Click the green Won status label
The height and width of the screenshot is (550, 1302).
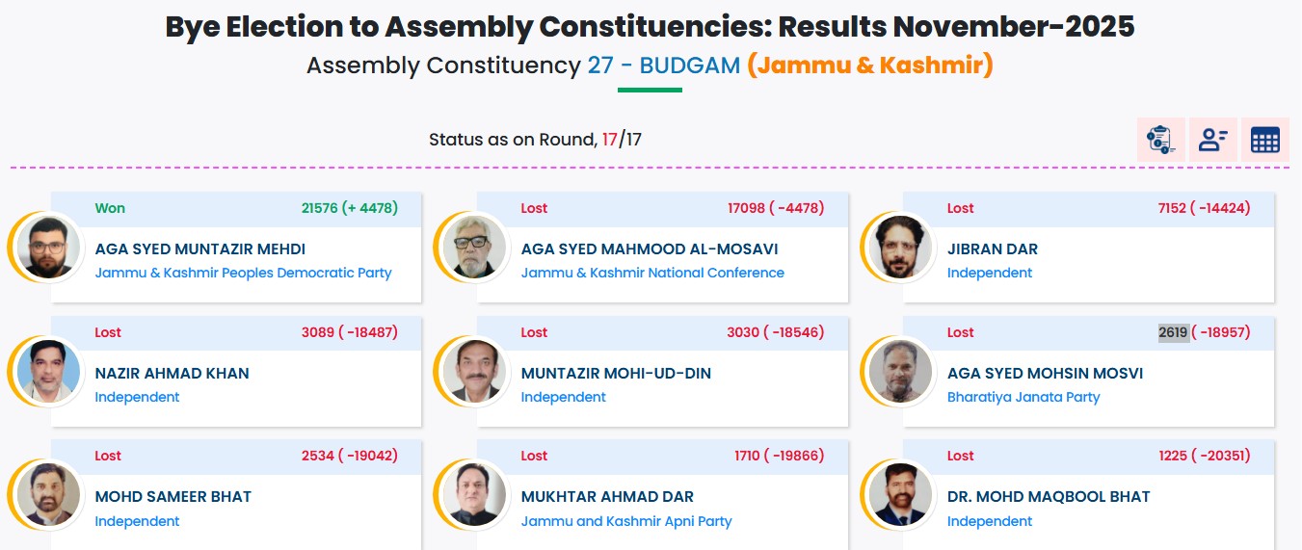click(x=110, y=208)
